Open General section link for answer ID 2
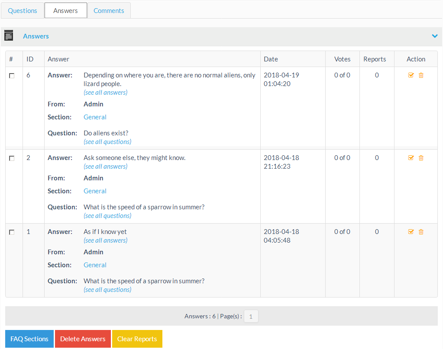 pyautogui.click(x=95, y=191)
